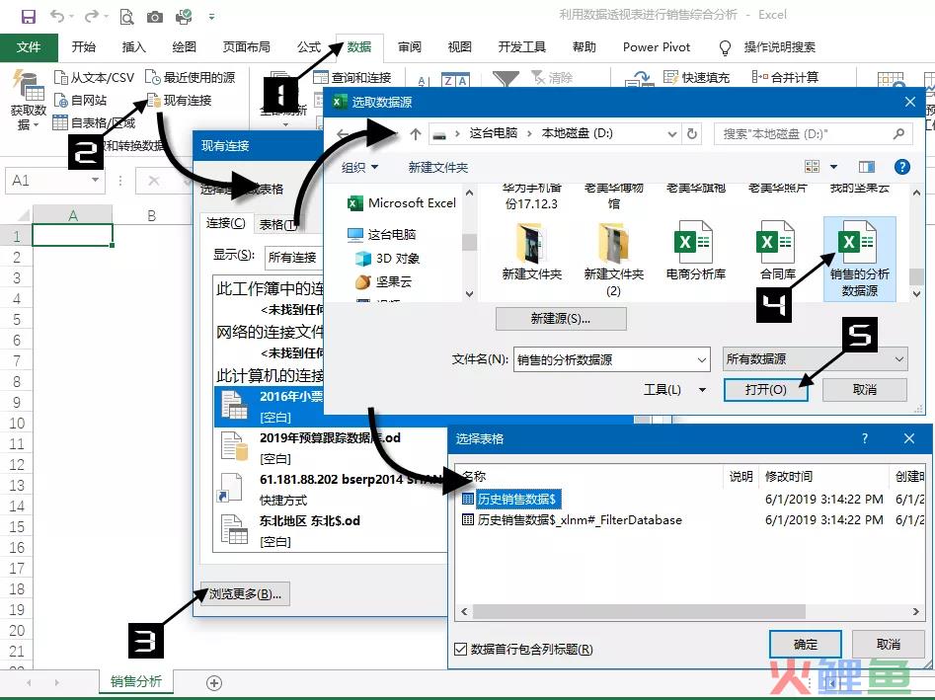The height and width of the screenshot is (700, 935).
Task: Refresh the folder in 选取数据源 dialog
Action: (x=692, y=133)
